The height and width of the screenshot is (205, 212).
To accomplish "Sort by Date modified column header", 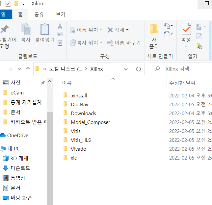I will point(182,83).
